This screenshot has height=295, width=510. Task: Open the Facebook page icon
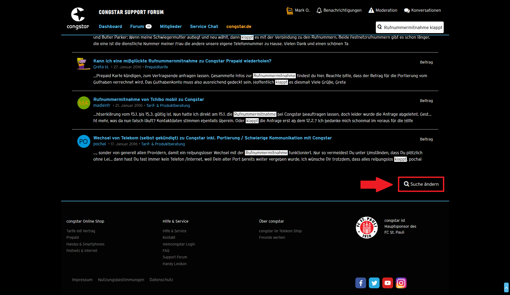tap(361, 283)
